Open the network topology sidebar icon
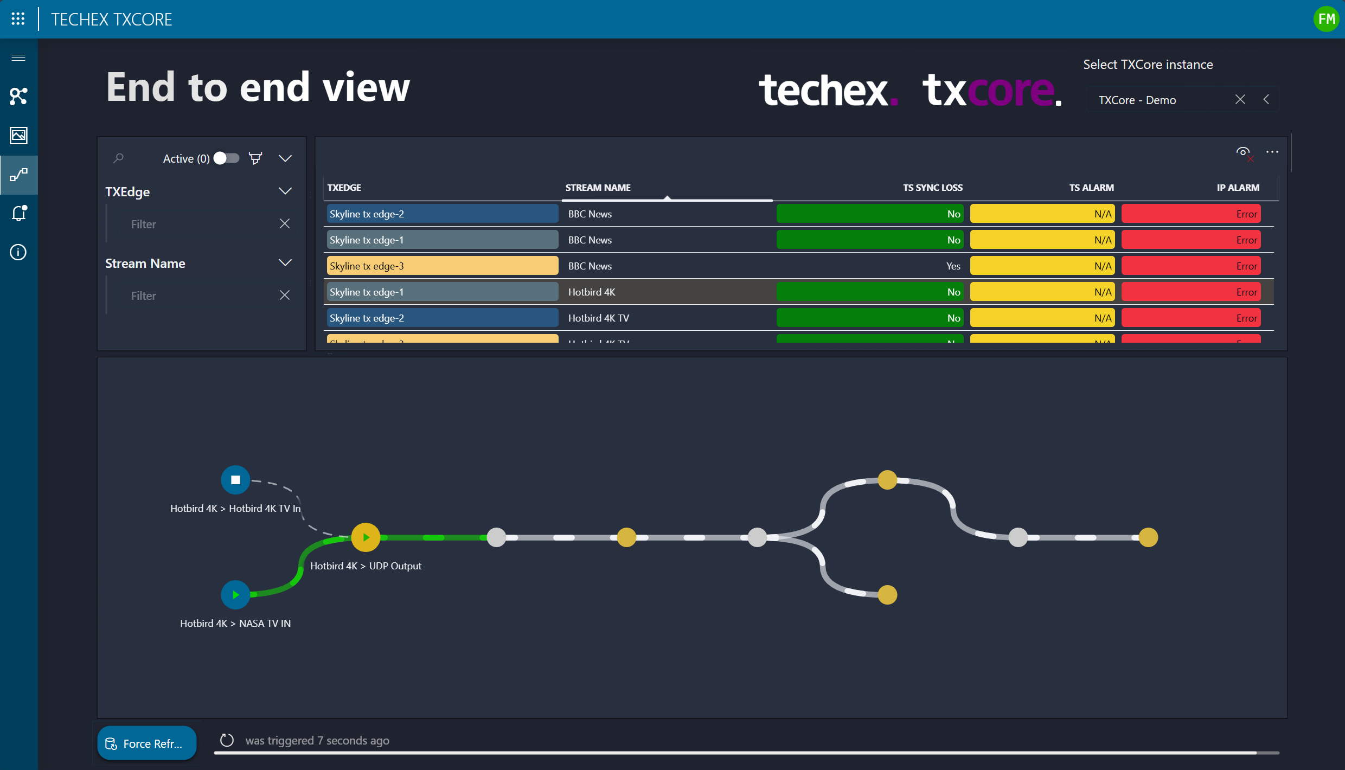Viewport: 1345px width, 770px height. [x=18, y=97]
